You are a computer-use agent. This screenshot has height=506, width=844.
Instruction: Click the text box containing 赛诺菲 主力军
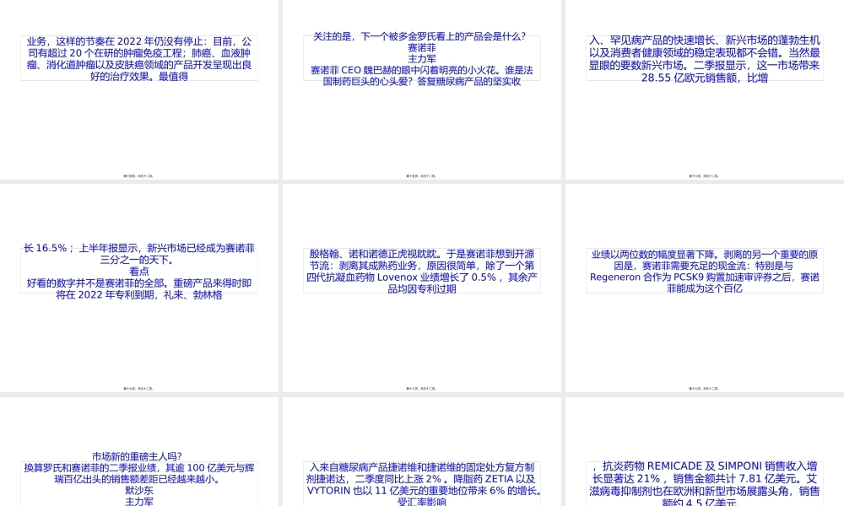(422, 54)
